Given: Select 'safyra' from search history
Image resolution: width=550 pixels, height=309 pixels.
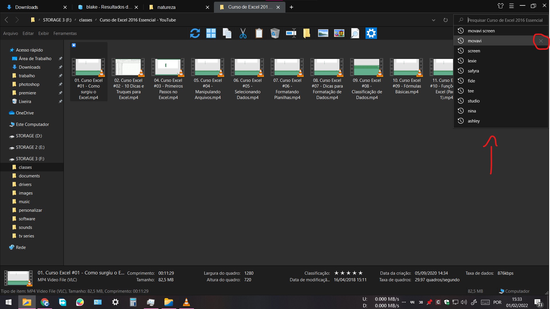Looking at the screenshot, I should coord(501,71).
